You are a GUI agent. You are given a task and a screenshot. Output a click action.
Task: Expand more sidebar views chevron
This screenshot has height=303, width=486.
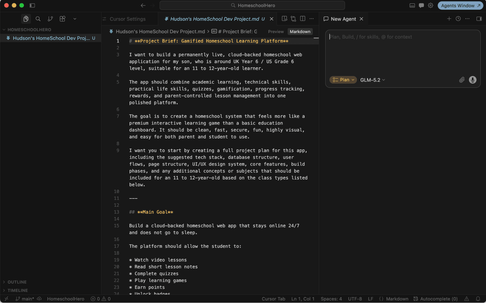tap(75, 19)
